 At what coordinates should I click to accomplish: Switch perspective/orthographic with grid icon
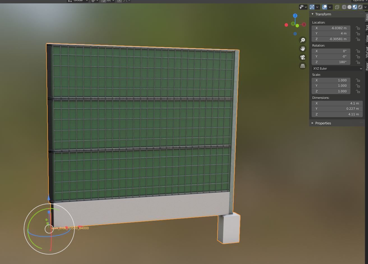pyautogui.click(x=303, y=66)
